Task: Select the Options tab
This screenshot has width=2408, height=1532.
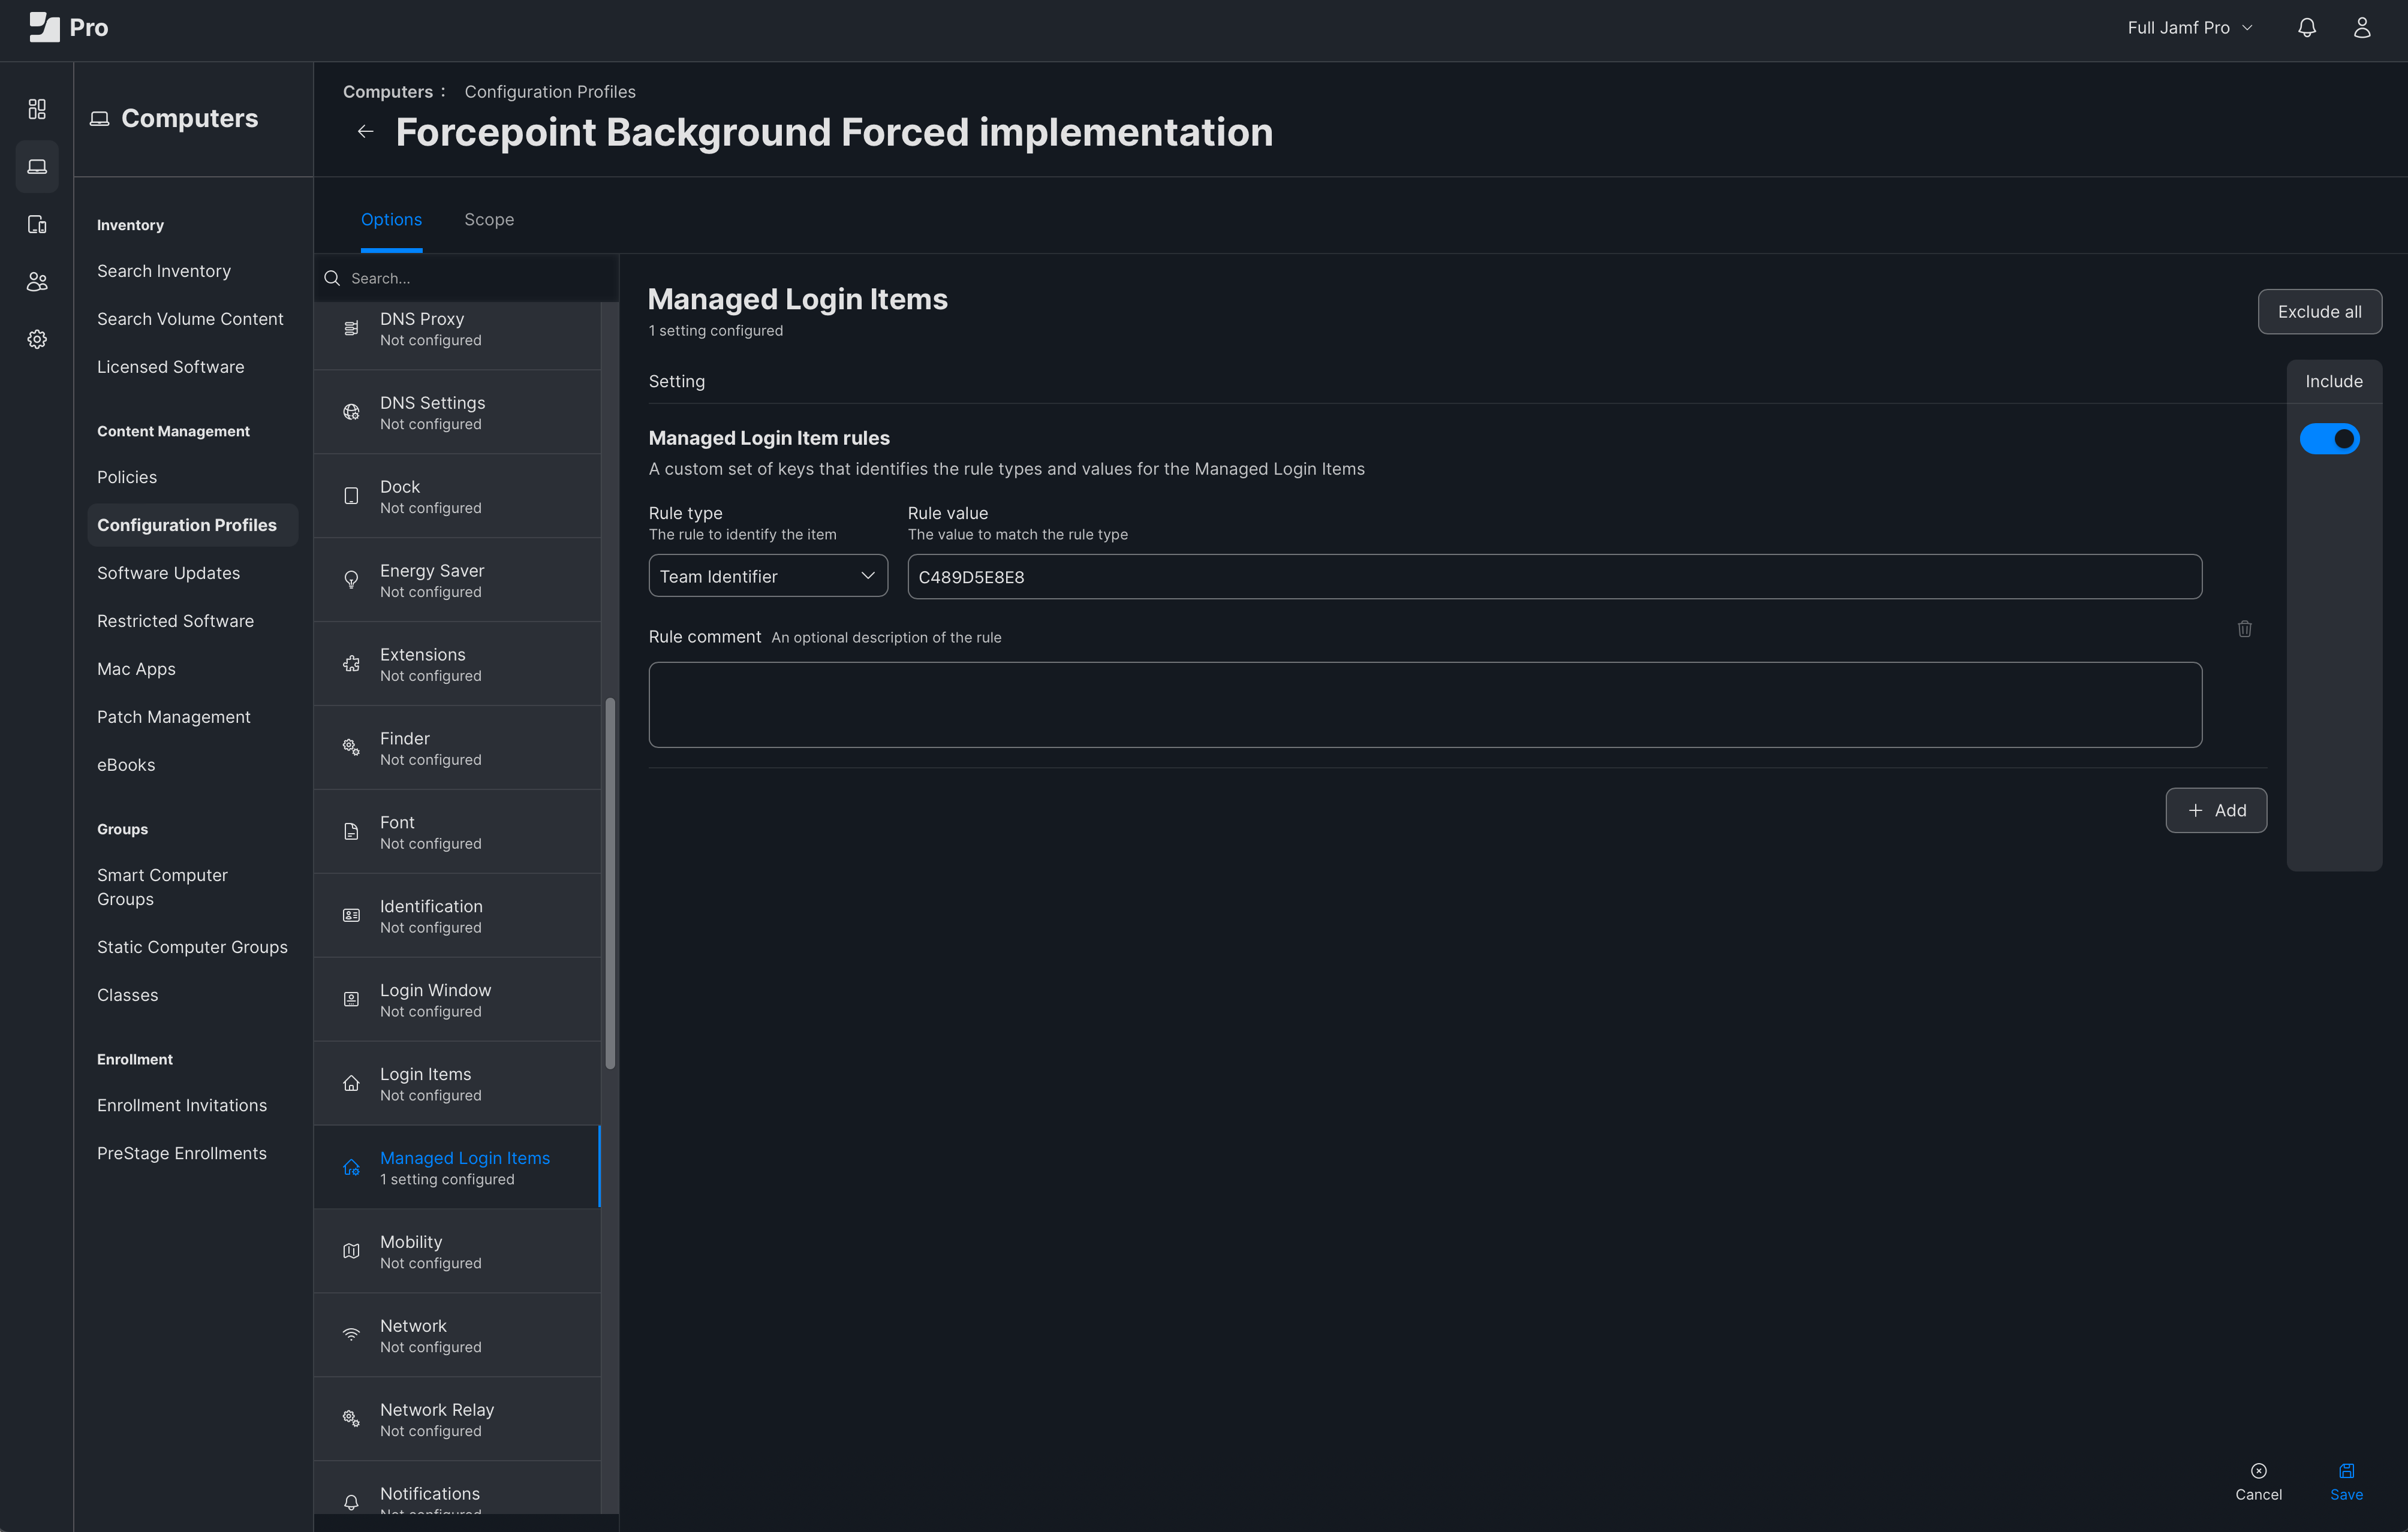Action: (391, 220)
